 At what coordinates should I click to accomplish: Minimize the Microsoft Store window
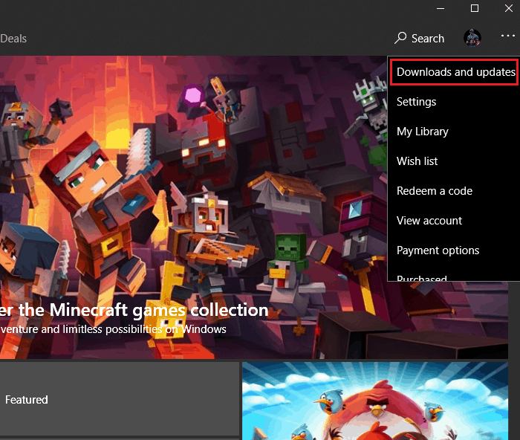441,8
